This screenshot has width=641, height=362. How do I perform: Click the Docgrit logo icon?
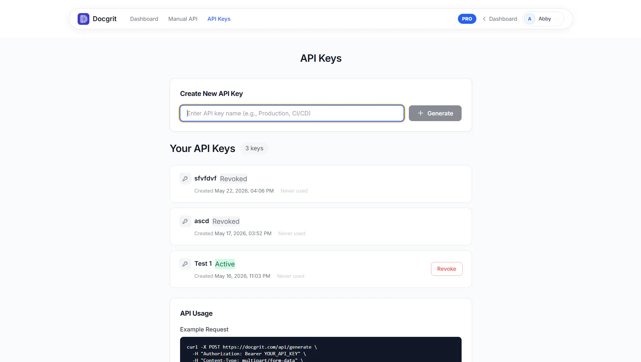click(83, 19)
